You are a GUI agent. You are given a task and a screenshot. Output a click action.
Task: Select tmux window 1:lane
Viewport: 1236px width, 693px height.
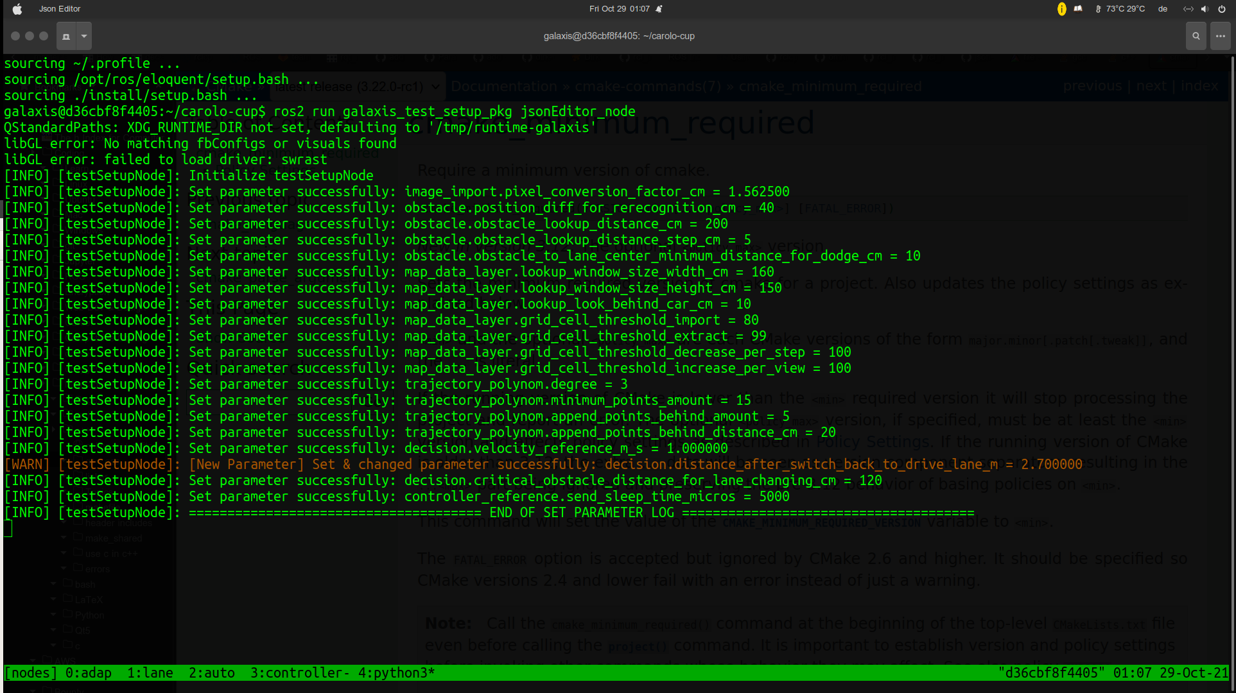coord(150,672)
